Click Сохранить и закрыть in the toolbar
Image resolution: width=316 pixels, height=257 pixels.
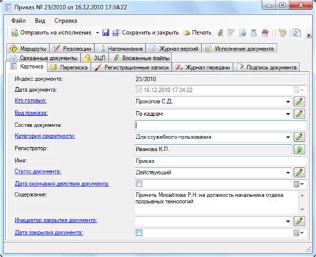click(145, 33)
